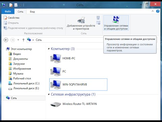
Task: Select the Wireless Router TL-WR741N icon
Action: [56, 104]
